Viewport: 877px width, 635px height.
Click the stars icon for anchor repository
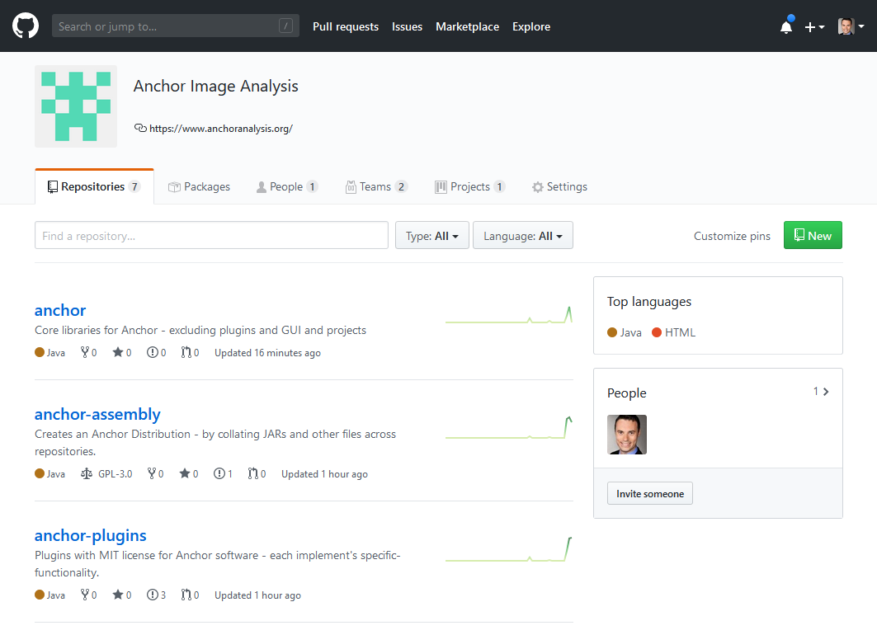(x=117, y=352)
